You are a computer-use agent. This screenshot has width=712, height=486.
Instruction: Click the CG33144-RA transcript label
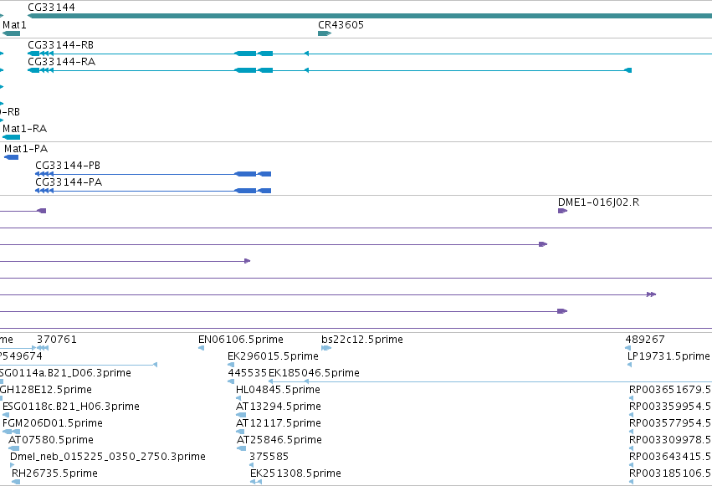pos(61,62)
